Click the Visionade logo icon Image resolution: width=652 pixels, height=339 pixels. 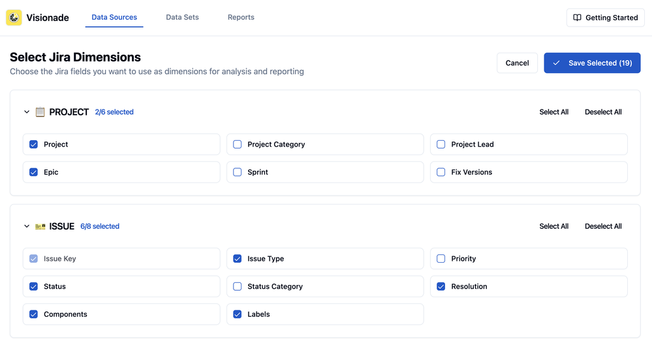pyautogui.click(x=14, y=18)
